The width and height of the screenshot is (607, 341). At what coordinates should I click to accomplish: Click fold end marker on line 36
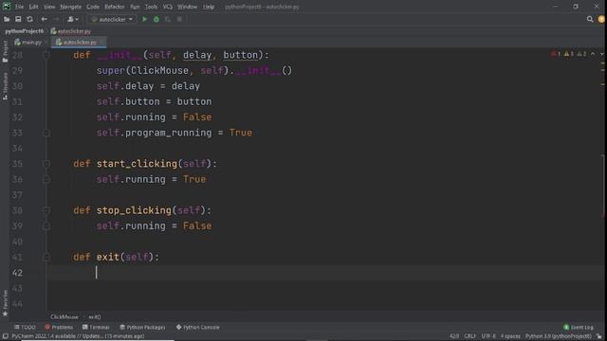pos(46,179)
